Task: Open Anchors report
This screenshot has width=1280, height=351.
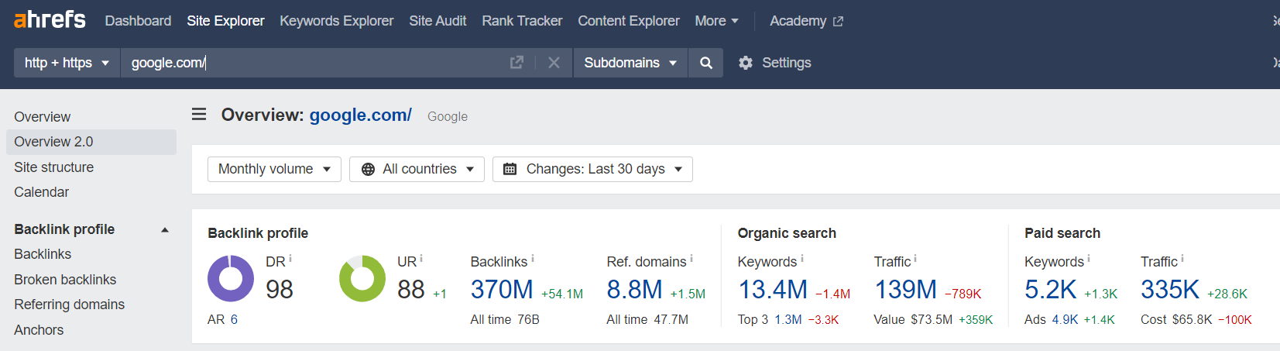Action: [x=39, y=330]
